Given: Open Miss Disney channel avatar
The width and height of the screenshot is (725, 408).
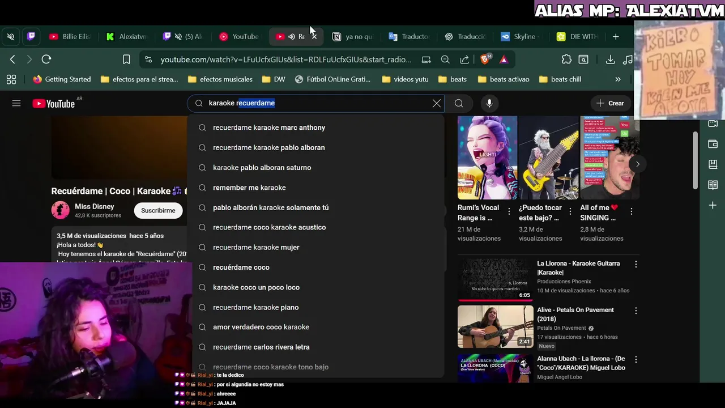Looking at the screenshot, I should [x=61, y=210].
